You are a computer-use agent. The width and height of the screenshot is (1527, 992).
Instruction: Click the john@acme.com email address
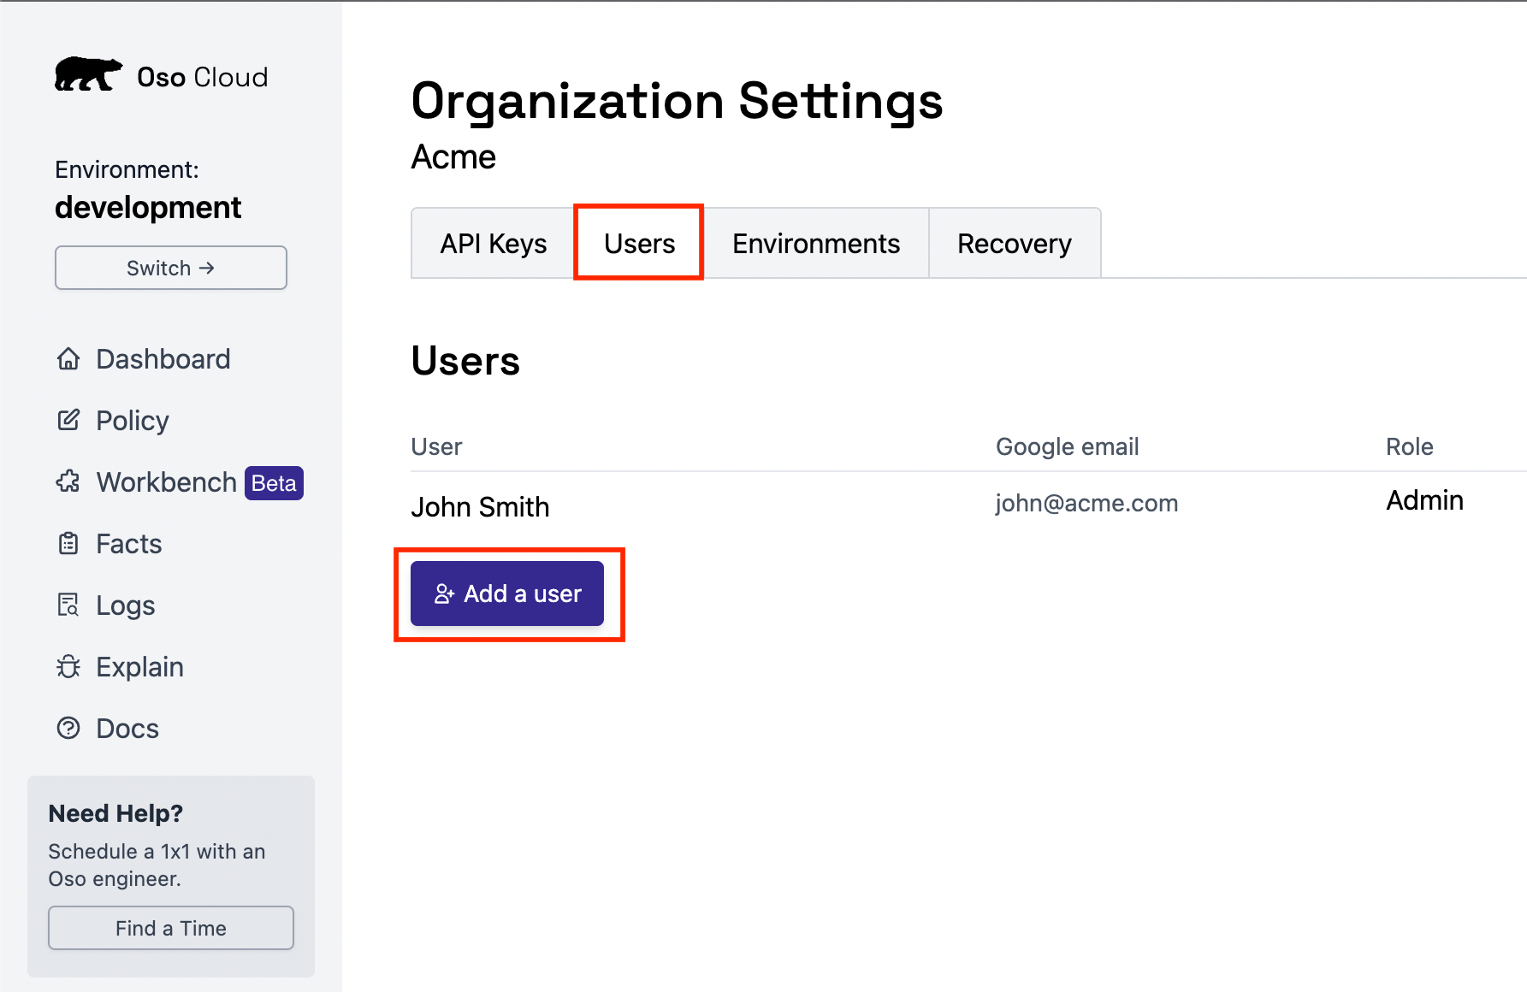1086,503
